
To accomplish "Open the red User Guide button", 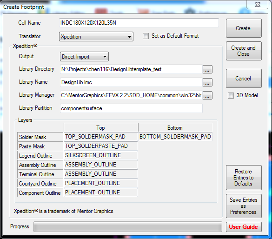I will [244, 227].
